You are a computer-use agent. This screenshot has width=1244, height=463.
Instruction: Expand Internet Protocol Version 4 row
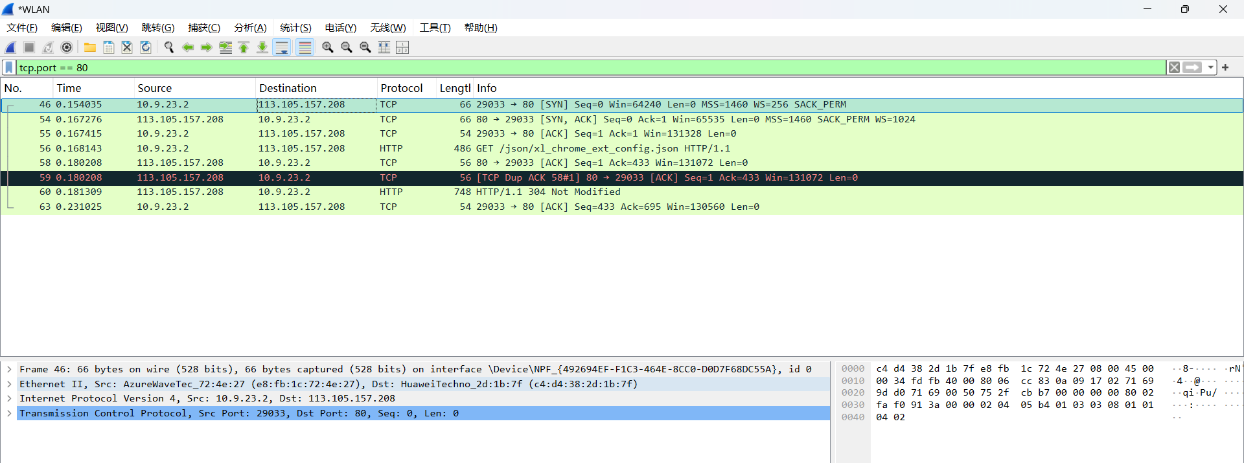(x=9, y=398)
